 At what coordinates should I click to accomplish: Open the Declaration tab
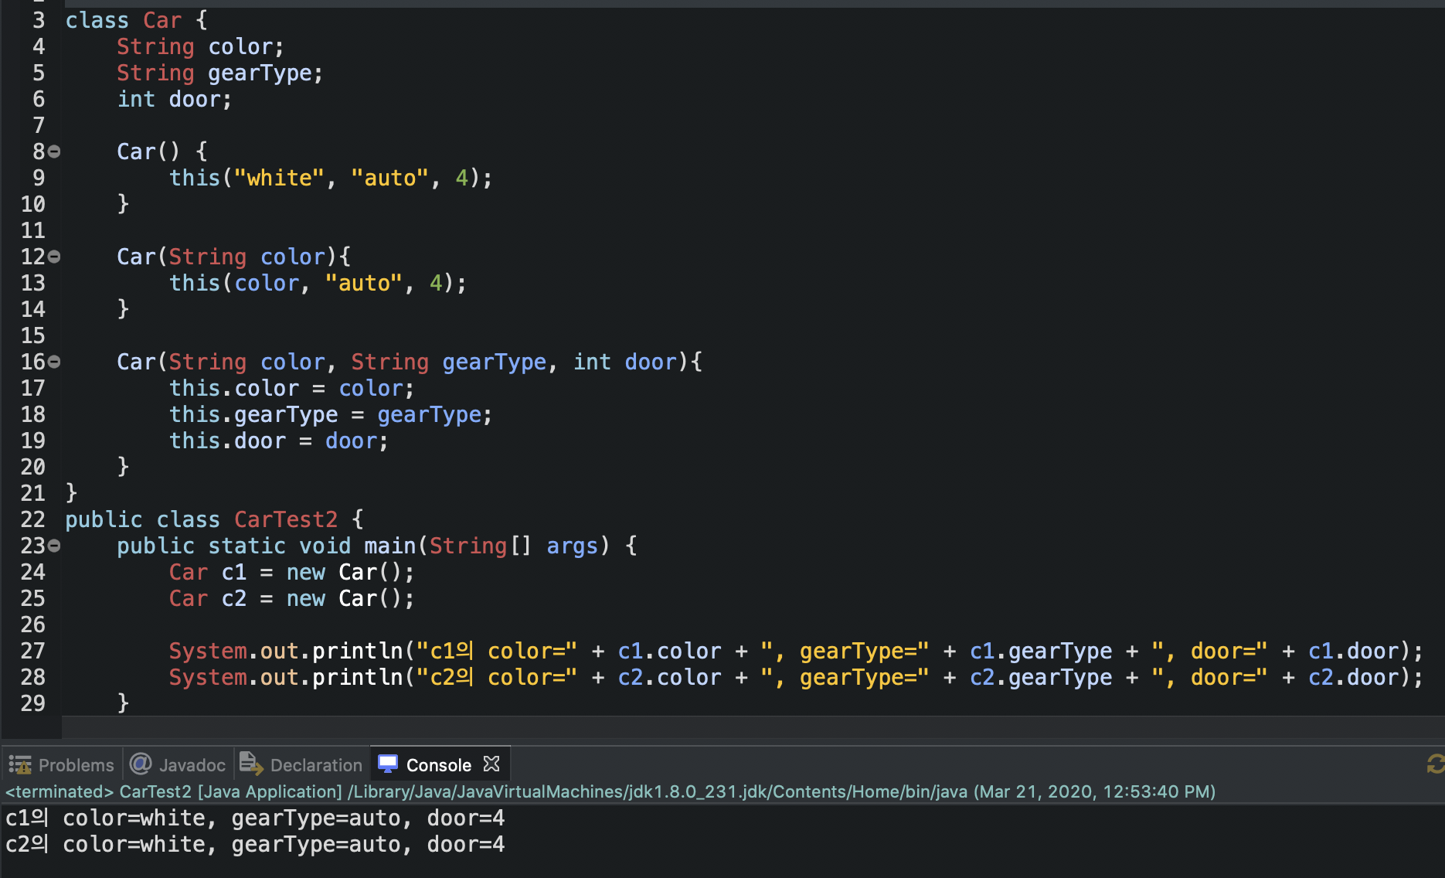point(301,765)
